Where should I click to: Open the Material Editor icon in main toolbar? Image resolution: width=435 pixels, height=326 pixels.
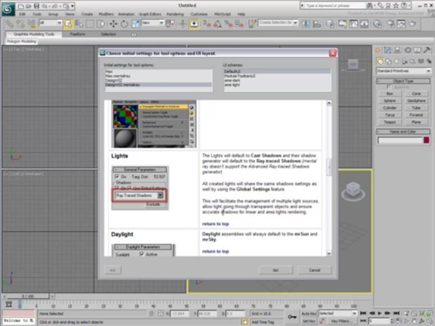(377, 24)
